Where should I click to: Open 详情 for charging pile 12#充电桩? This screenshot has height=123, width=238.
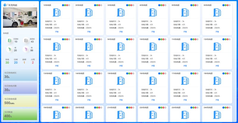point(217,66)
